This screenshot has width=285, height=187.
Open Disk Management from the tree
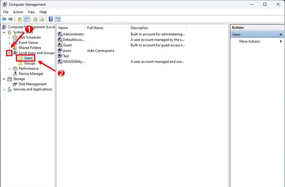(32, 84)
